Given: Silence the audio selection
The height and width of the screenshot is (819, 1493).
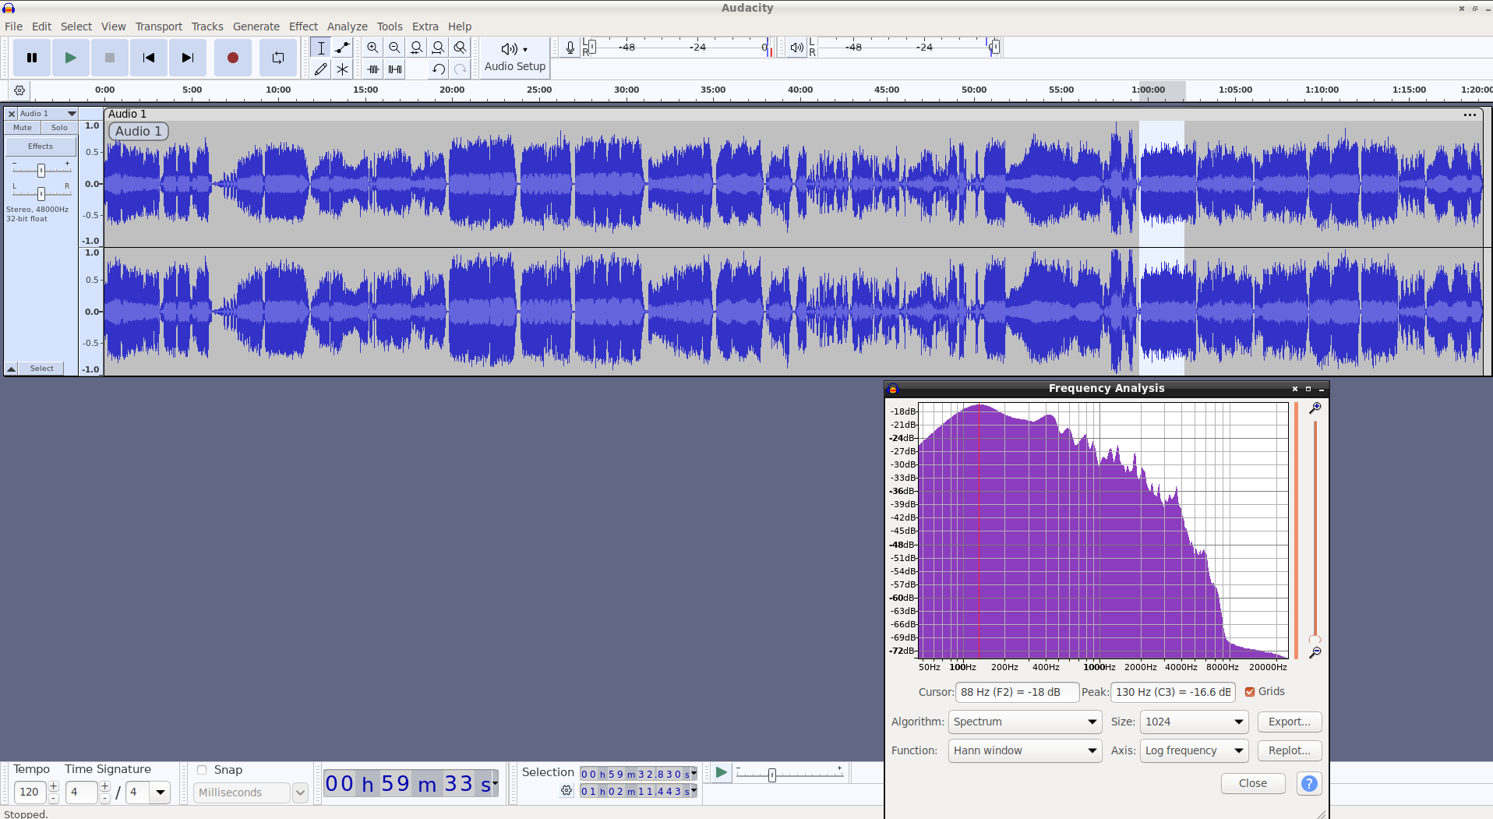Looking at the screenshot, I should pyautogui.click(x=395, y=69).
